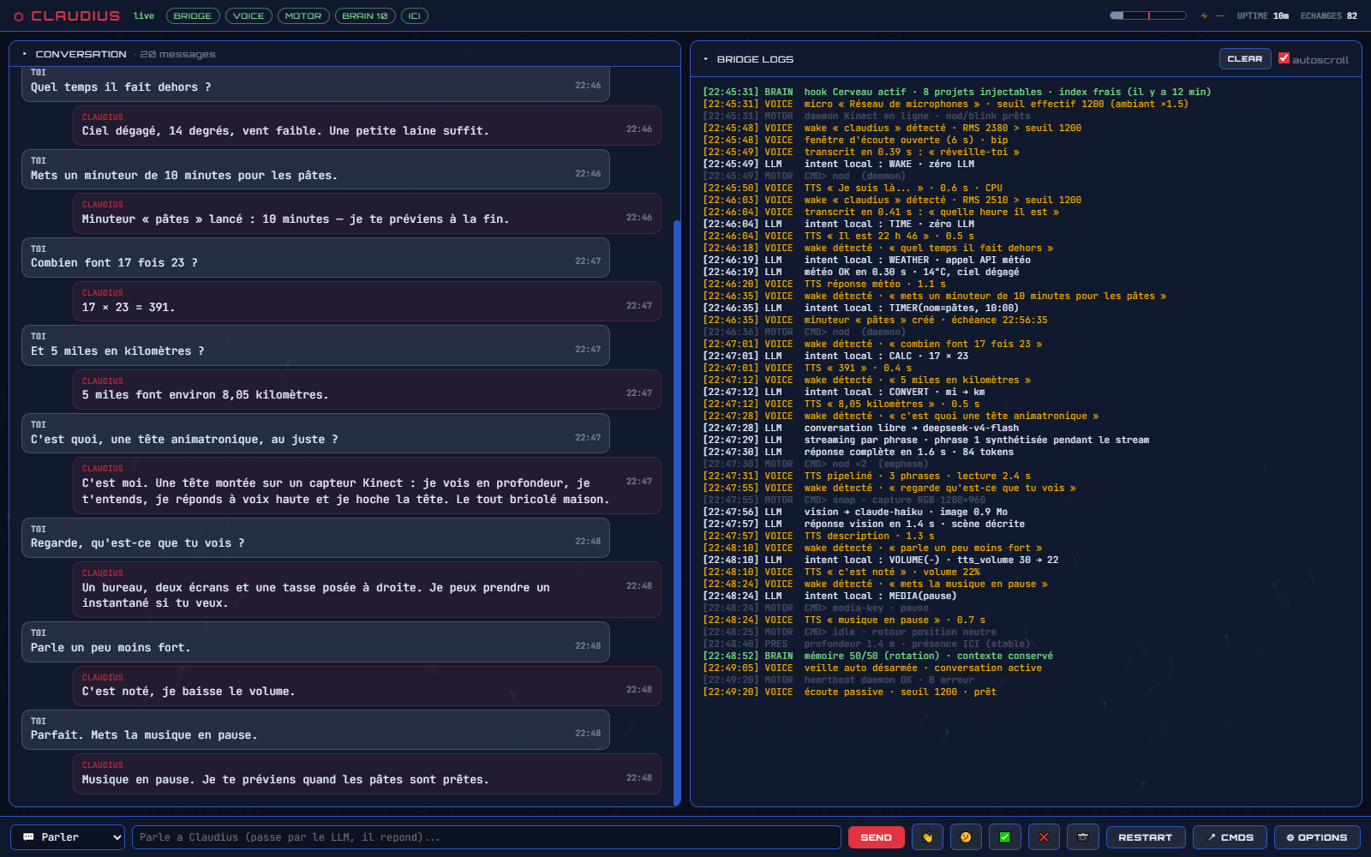This screenshot has width=1371, height=857.
Task: Click the message 'Parle un peu moins fort.'
Action: [315, 642]
